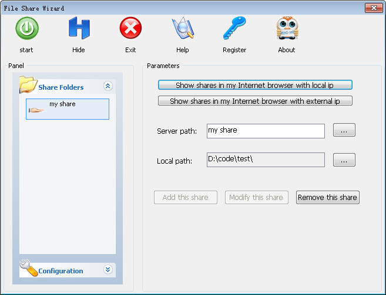
Task: Click the Server path text field
Action: tap(266, 131)
